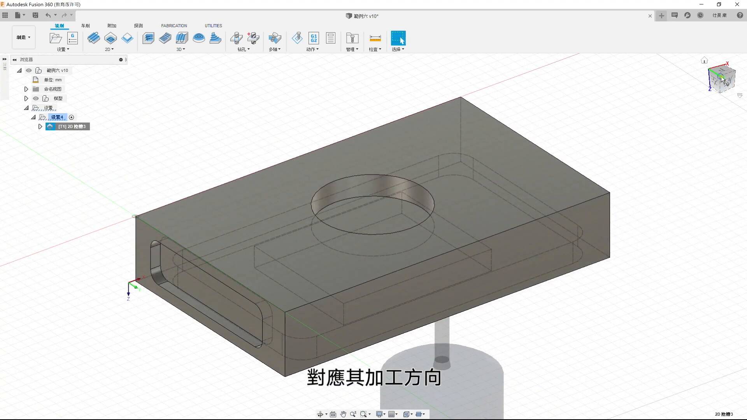Open the NC program G-code icon
The width and height of the screenshot is (747, 420).
(x=73, y=38)
